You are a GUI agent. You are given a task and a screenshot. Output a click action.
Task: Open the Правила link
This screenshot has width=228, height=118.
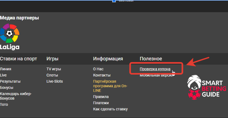pyautogui.click(x=101, y=97)
